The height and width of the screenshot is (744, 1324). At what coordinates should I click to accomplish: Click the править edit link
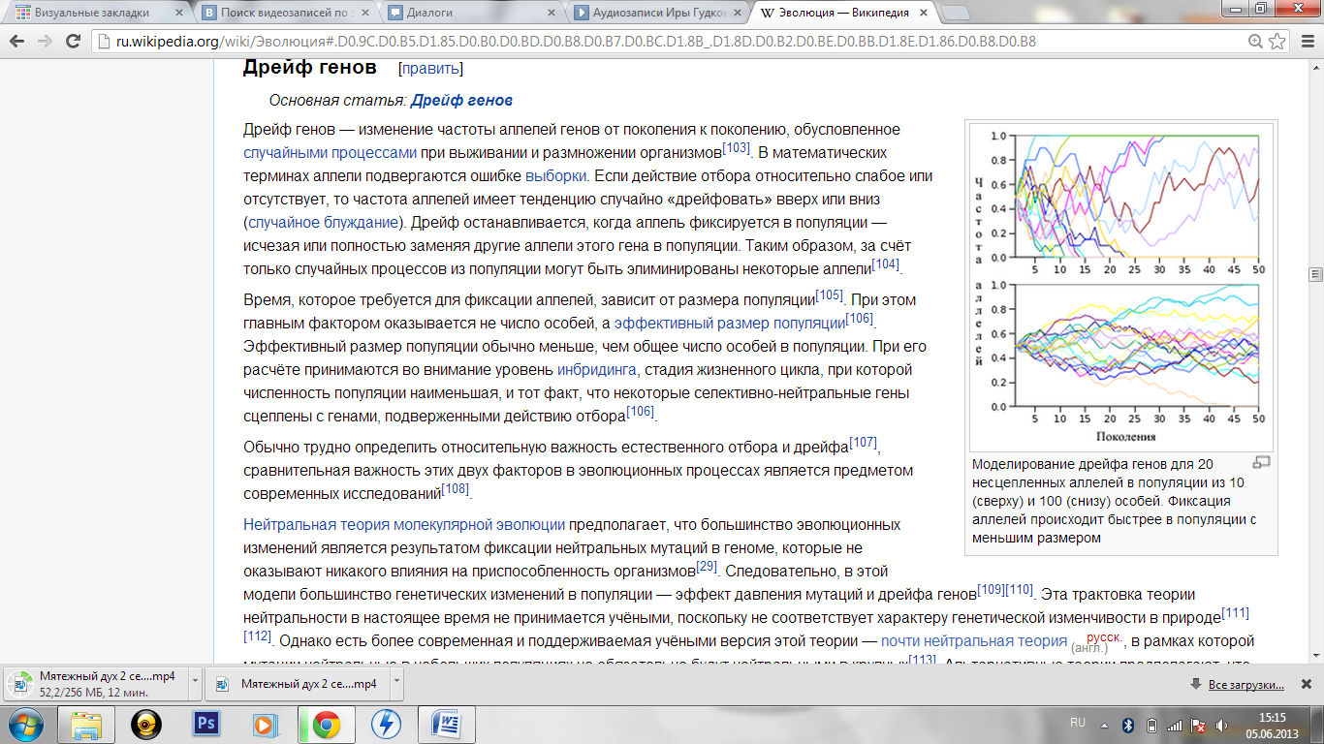point(430,69)
